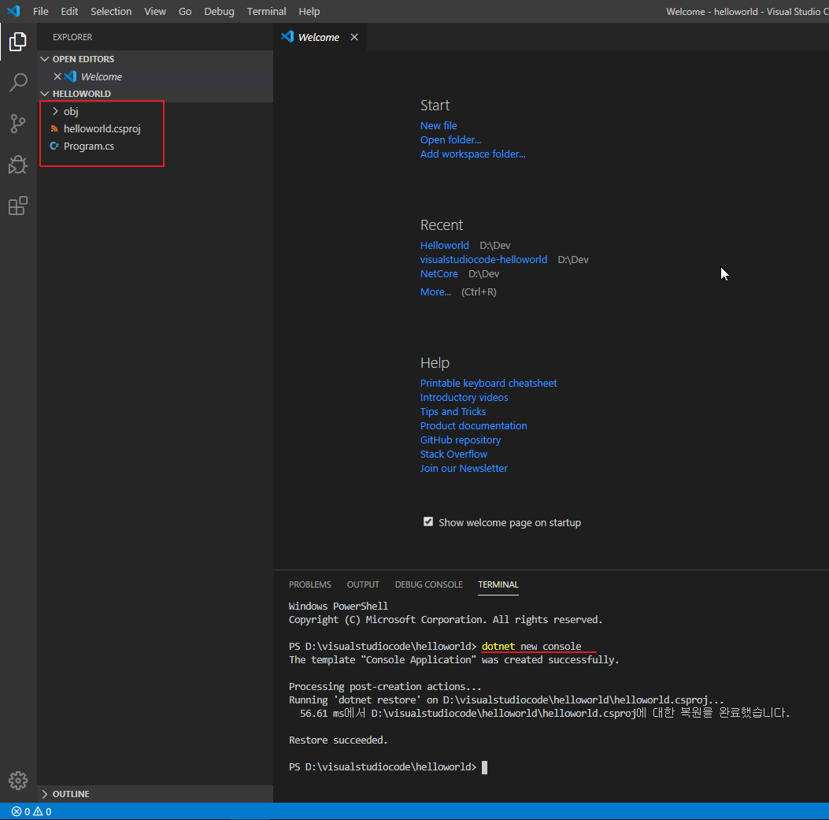The width and height of the screenshot is (829, 820).
Task: Open the File menu
Action: [41, 11]
